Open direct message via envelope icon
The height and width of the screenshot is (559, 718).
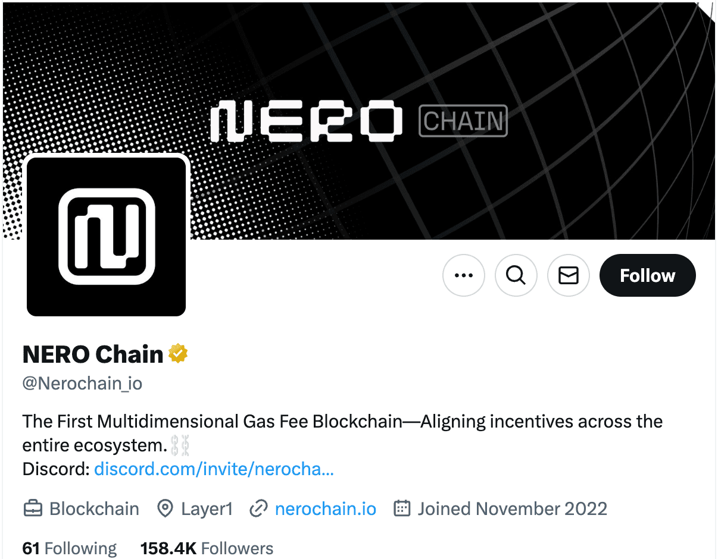tap(569, 275)
